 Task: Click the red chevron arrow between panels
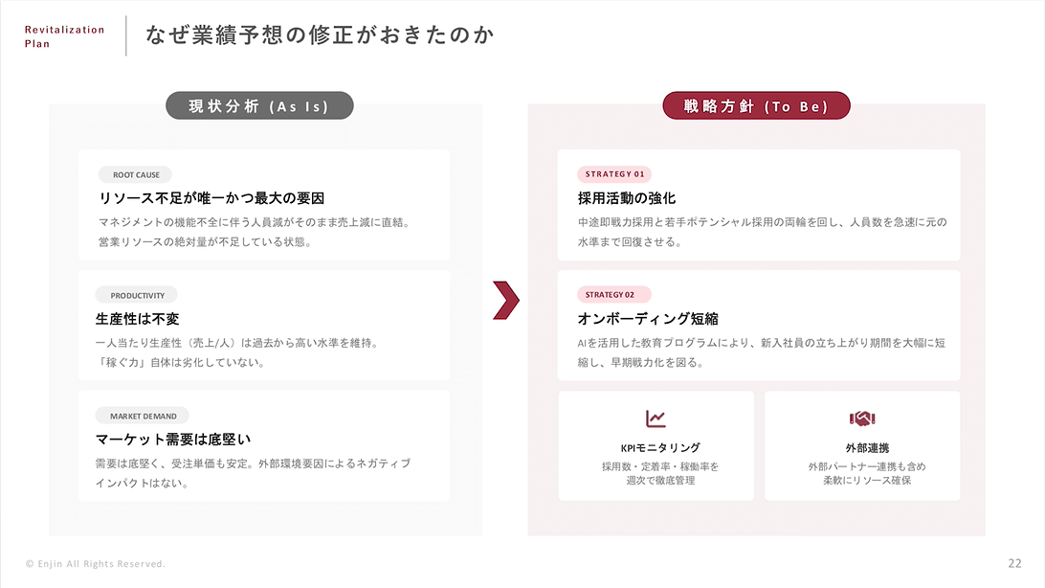[x=505, y=300]
